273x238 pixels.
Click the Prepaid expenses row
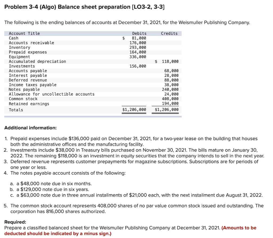point(28,52)
